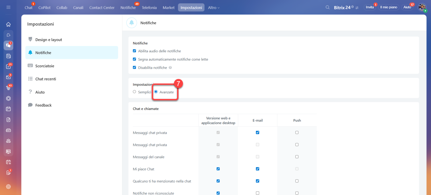Open the mail icon in left sidebar
This screenshot has height=195, width=431.
click(8, 77)
